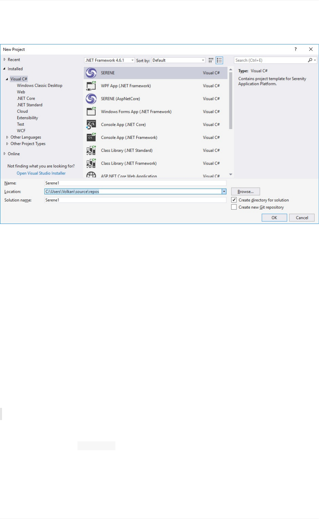The height and width of the screenshot is (519, 319).
Task: Select the Web category
Action: [x=21, y=92]
